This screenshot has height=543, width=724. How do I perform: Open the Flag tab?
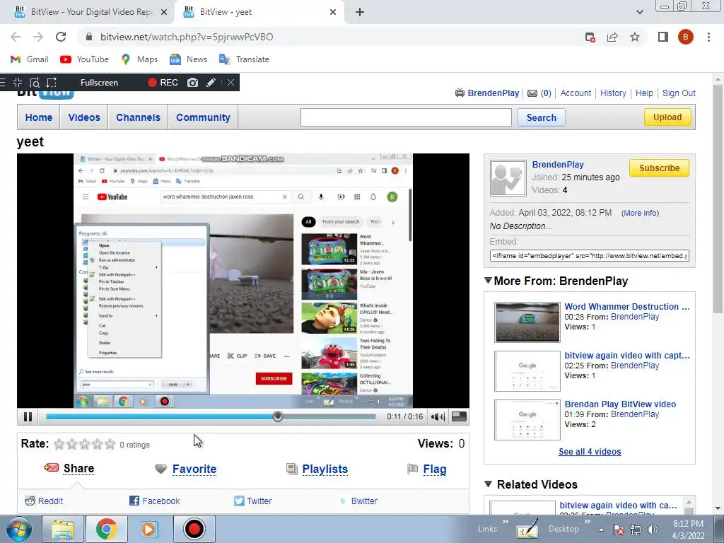coord(435,469)
